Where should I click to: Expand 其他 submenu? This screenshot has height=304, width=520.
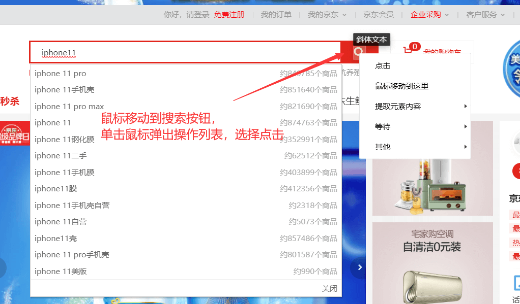(415, 147)
